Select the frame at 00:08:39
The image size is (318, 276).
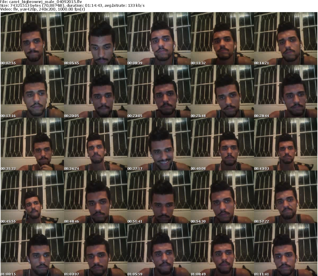[159, 38]
